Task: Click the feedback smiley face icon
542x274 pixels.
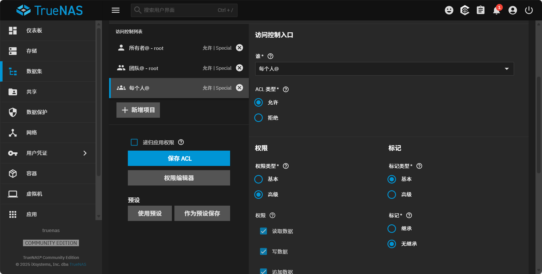Action: (449, 10)
